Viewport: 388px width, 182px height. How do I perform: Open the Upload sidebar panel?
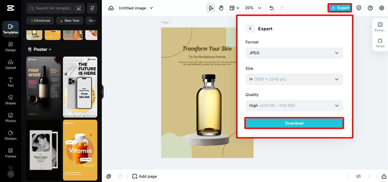pos(11,65)
